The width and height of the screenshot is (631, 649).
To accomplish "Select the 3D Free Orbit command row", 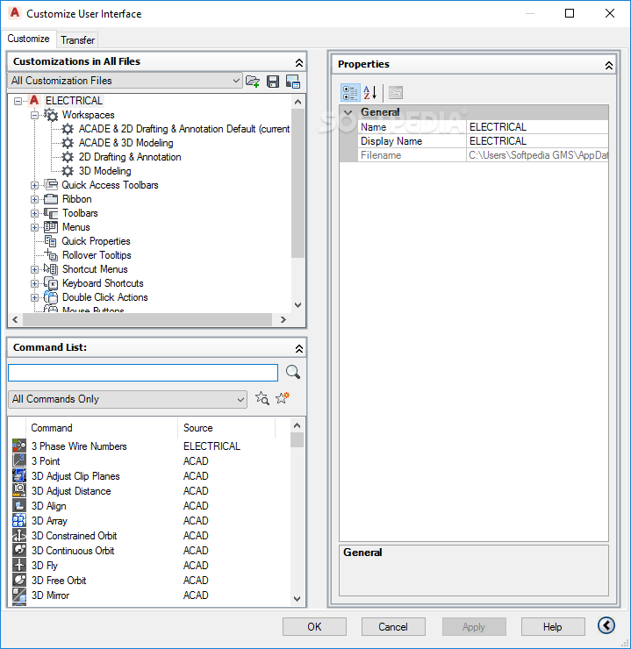I will [151, 580].
